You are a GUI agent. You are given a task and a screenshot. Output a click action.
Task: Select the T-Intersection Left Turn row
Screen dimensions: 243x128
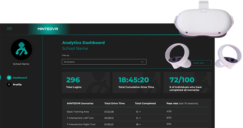(137, 118)
